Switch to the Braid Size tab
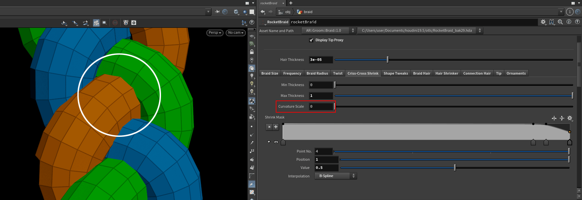582x200 pixels. click(270, 73)
